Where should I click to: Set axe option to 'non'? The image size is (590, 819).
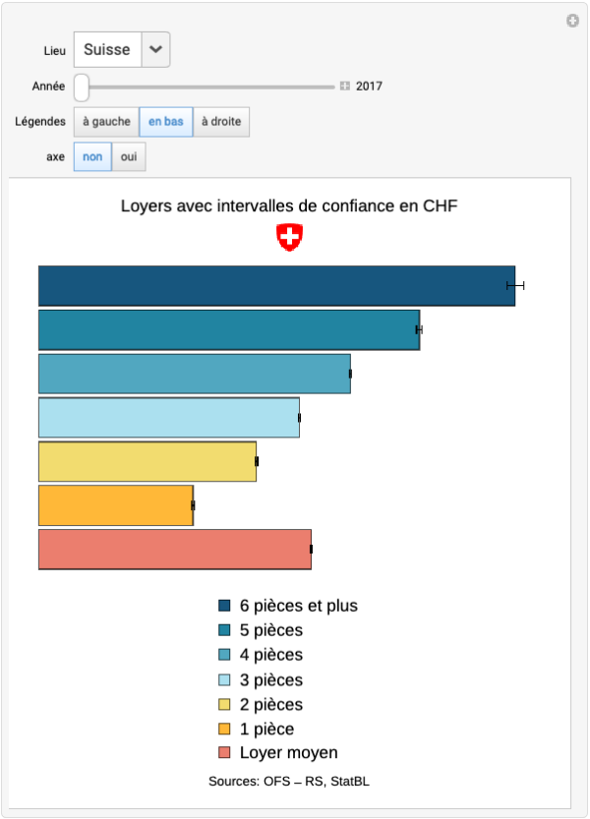click(92, 157)
